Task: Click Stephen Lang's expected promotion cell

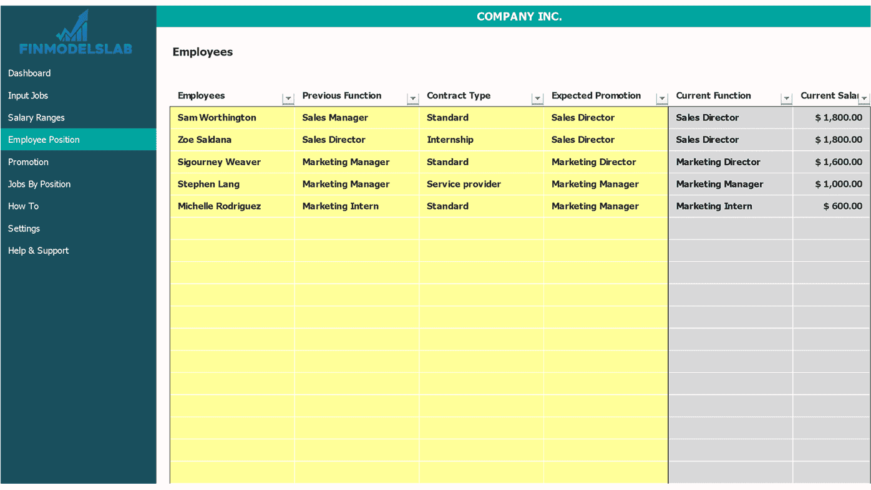Action: 606,184
